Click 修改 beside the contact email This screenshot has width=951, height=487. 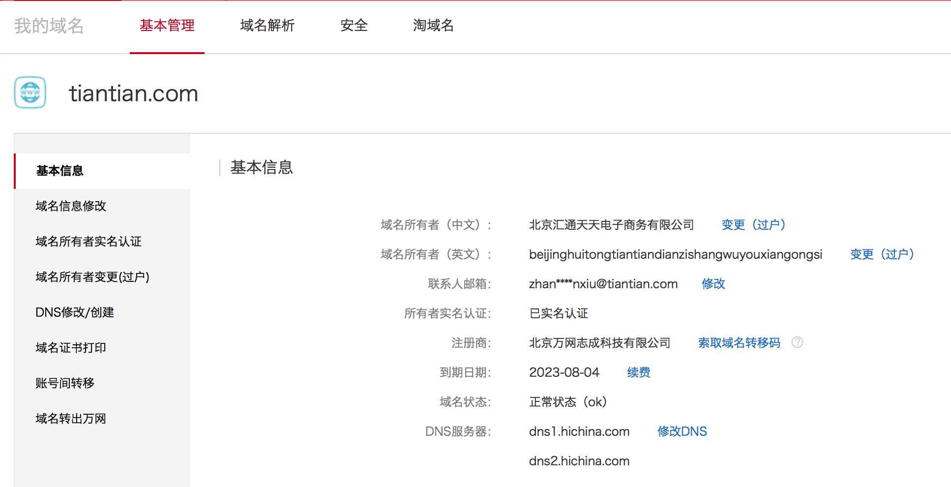[713, 284]
